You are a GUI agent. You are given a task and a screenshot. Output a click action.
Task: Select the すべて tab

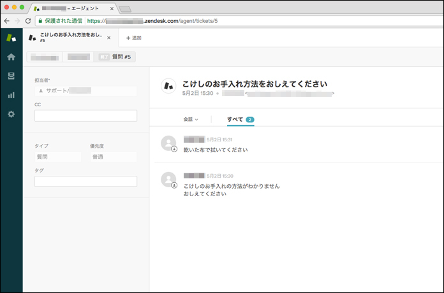[241, 120]
